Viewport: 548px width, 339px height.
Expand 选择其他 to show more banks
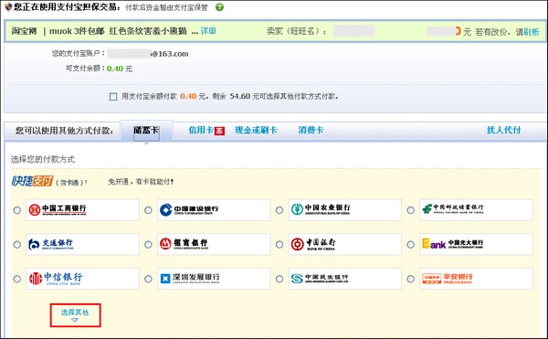[75, 315]
